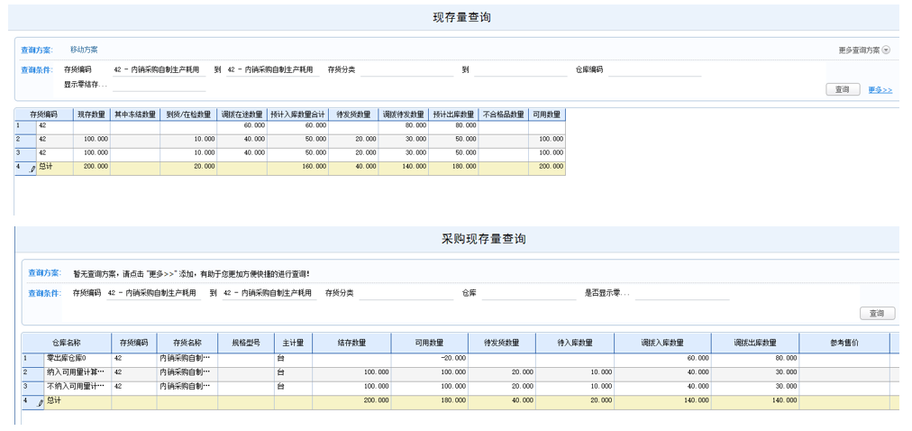Click the 预计入库数量合计 column header
912x431 pixels.
click(297, 115)
